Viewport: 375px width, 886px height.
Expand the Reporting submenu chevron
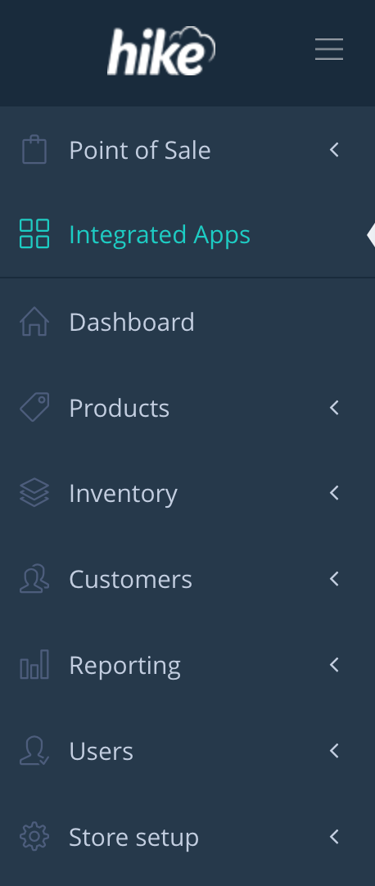pyautogui.click(x=334, y=665)
